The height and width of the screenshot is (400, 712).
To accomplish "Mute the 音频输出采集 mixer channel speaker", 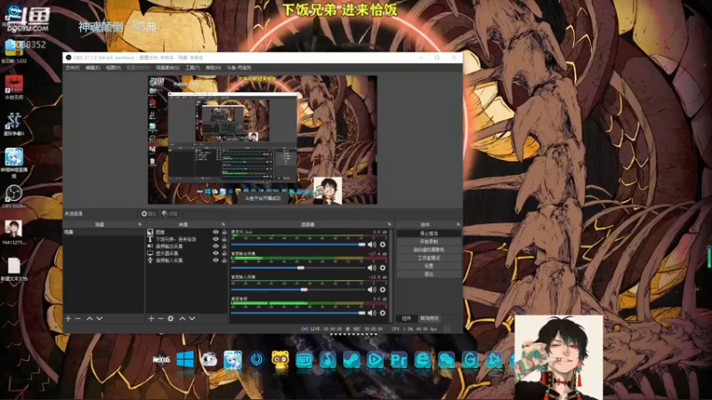I will click(372, 268).
